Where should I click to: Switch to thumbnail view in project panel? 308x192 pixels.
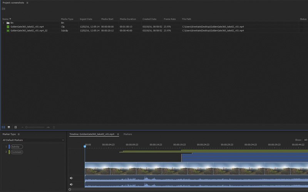(x=9, y=127)
